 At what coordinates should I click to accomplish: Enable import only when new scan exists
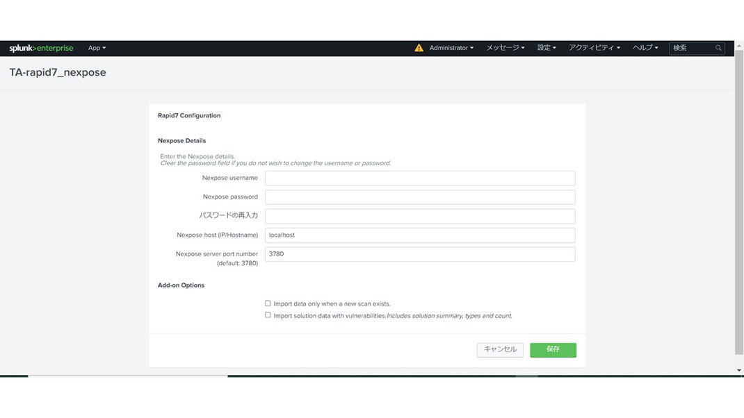point(268,303)
